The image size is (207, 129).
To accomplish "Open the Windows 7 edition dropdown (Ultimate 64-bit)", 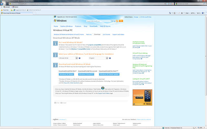I will pos(68,58).
